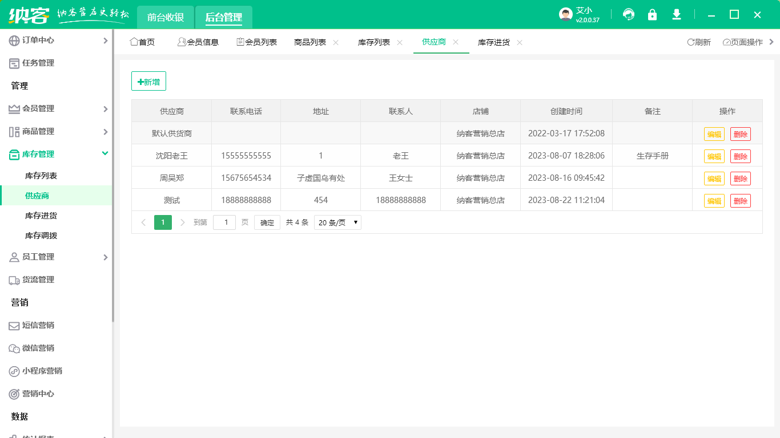
Task: Click the 新增 add supplier button
Action: [x=148, y=81]
